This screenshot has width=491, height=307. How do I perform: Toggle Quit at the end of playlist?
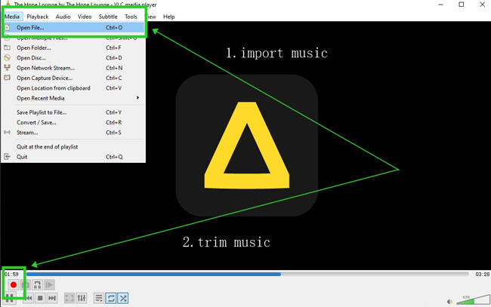tap(73, 146)
